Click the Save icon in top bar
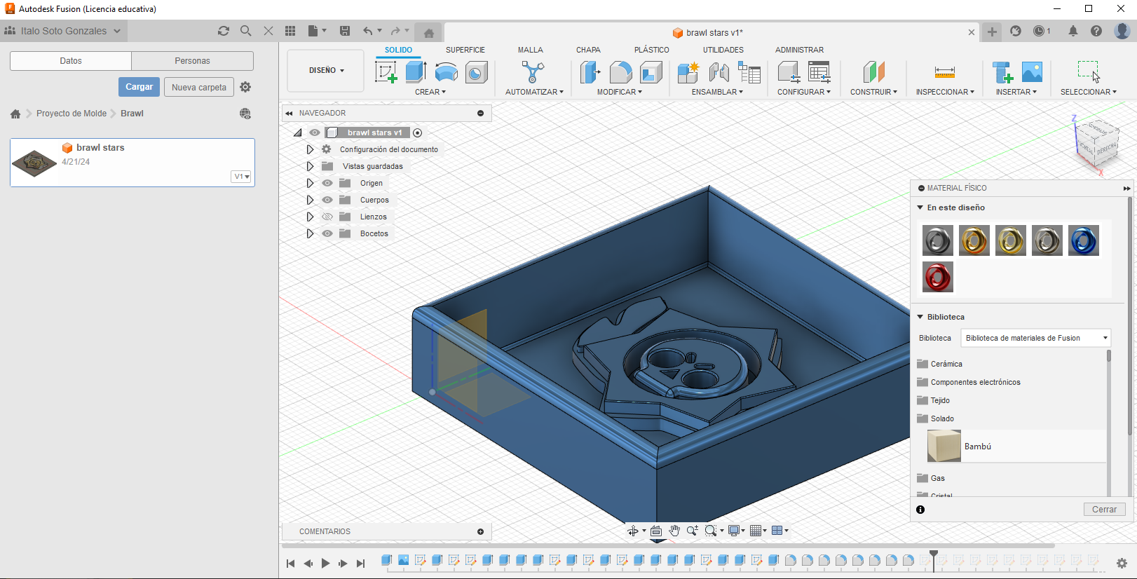Screen dimensions: 1137x579 click(345, 31)
